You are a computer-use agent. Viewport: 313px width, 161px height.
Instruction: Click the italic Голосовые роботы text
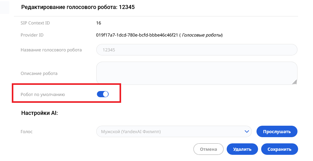pyautogui.click(x=202, y=35)
